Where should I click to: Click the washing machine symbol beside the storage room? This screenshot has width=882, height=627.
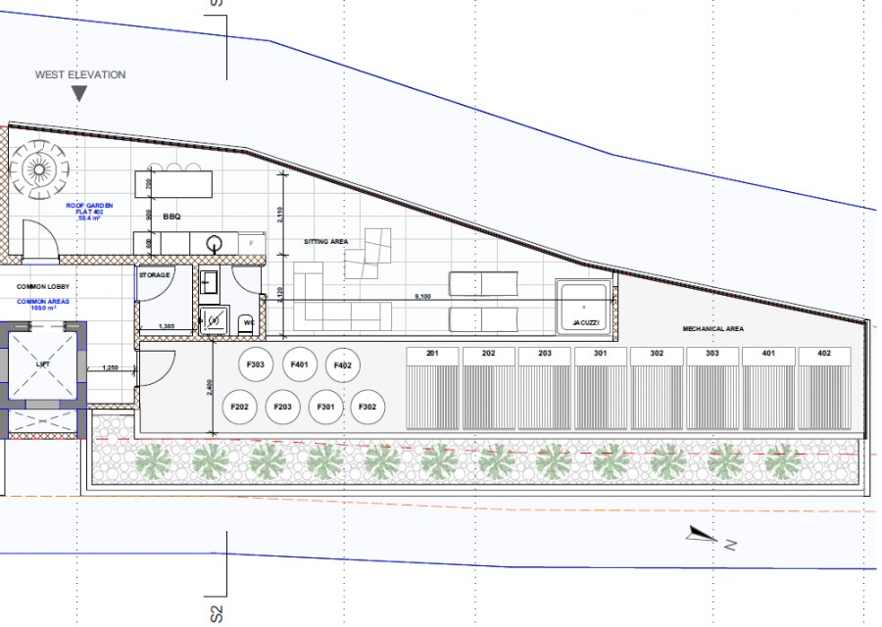(x=214, y=319)
